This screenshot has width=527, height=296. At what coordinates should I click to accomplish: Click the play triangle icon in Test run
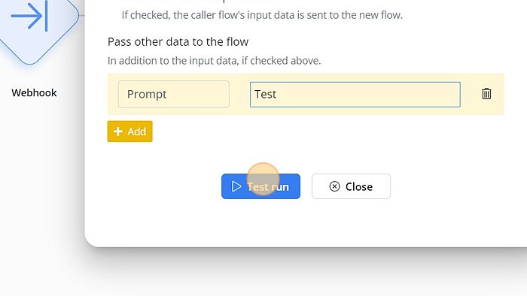pyautogui.click(x=236, y=186)
